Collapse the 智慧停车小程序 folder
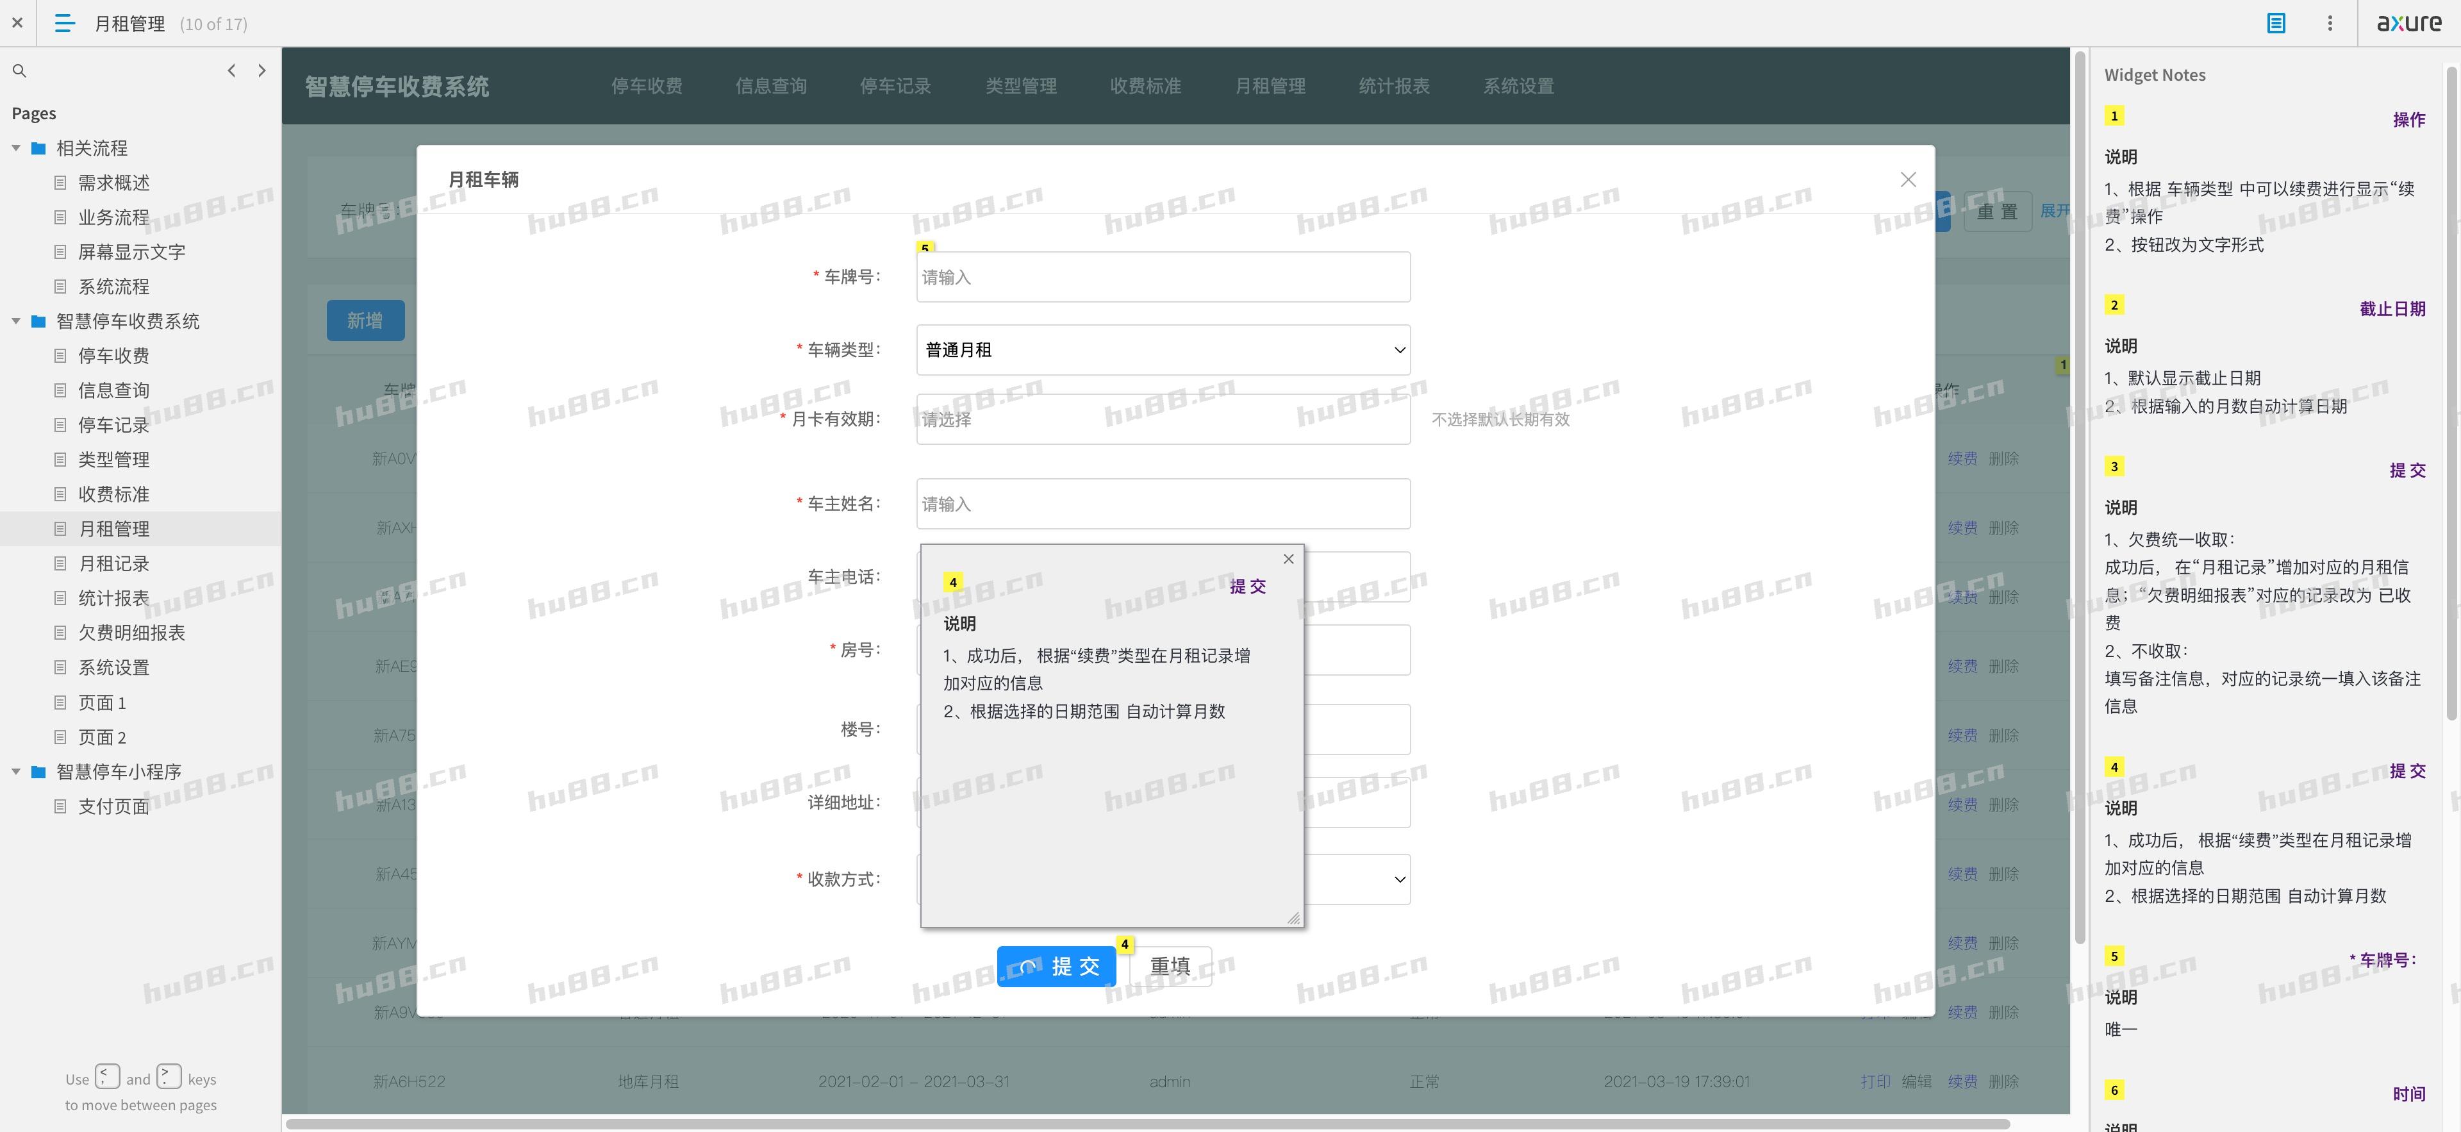The image size is (2461, 1132). [16, 772]
